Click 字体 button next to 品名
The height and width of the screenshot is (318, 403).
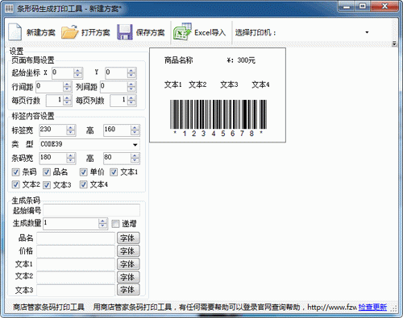[128, 238]
